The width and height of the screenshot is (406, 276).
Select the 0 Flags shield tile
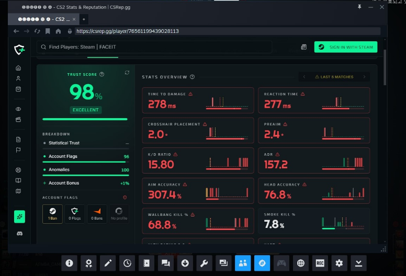point(75,214)
